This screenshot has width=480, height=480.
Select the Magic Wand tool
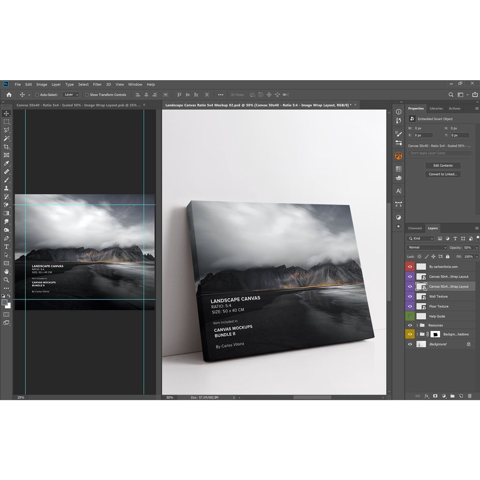tap(7, 138)
